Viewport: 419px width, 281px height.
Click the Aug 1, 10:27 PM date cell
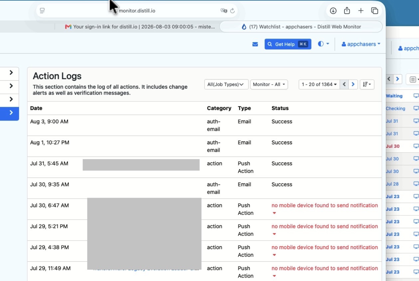(x=50, y=142)
